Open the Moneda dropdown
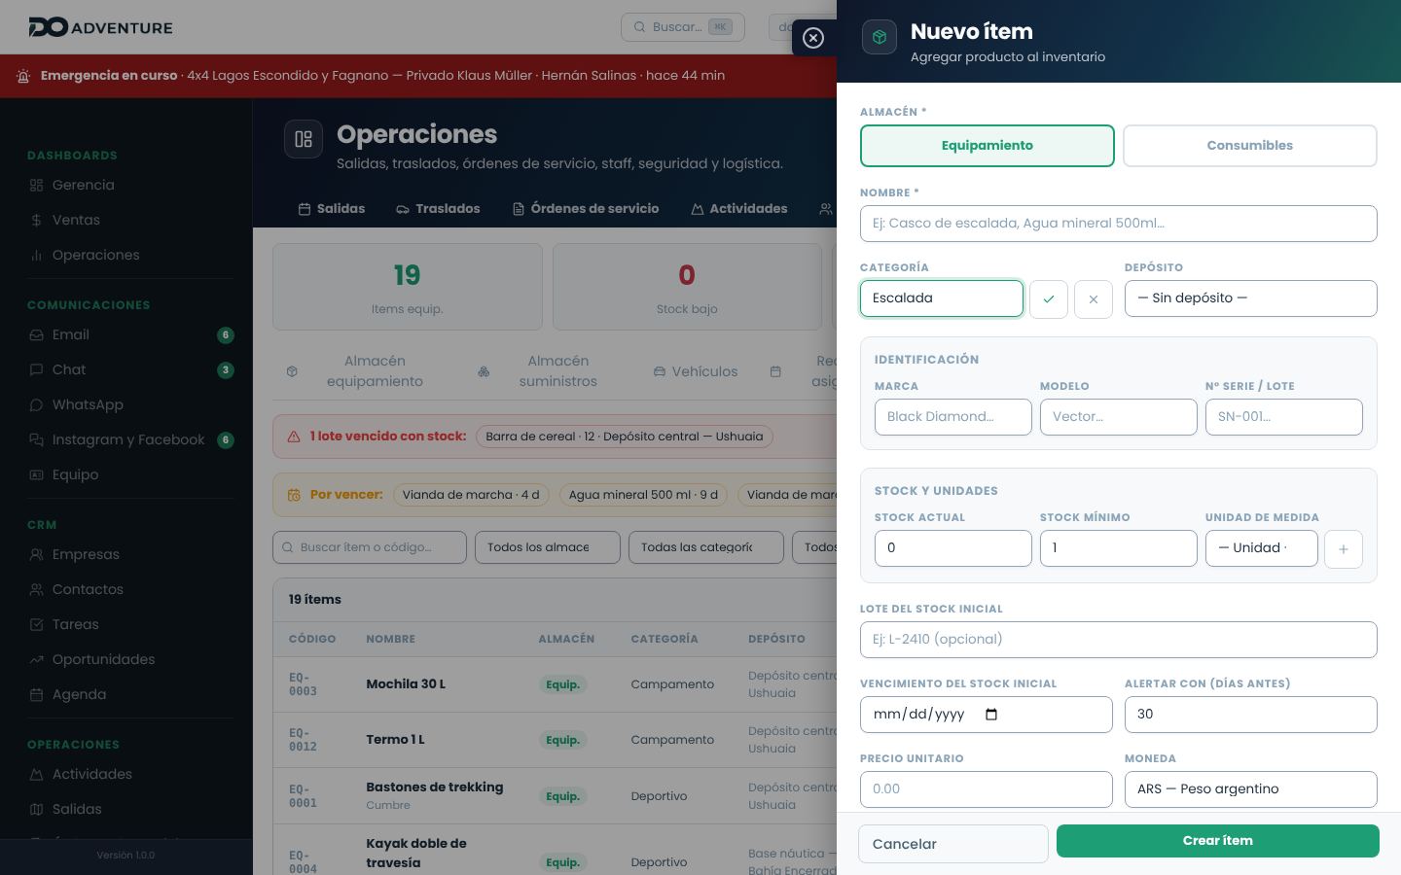Image resolution: width=1401 pixels, height=875 pixels. [1251, 789]
